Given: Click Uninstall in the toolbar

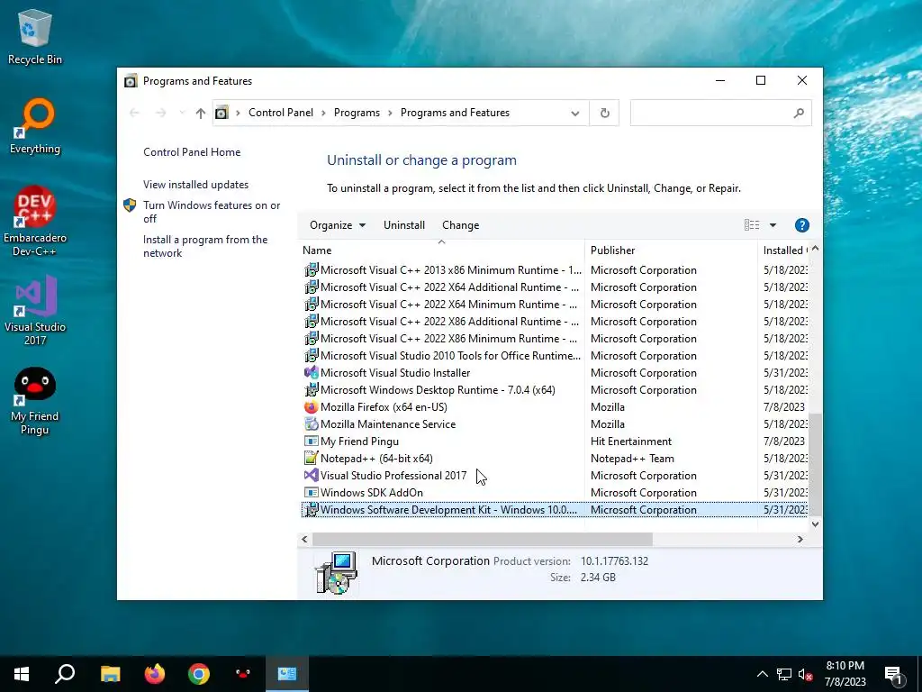Looking at the screenshot, I should (404, 225).
